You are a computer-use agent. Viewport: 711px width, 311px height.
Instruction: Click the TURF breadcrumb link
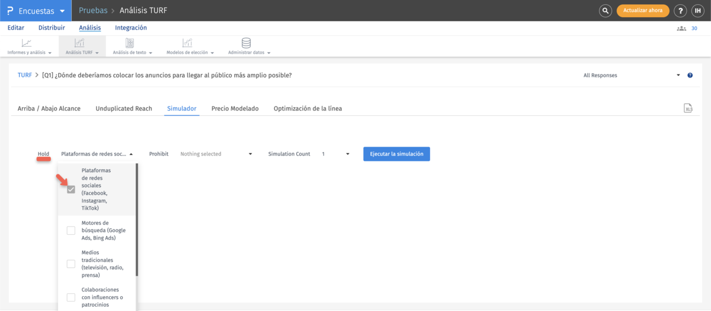point(25,76)
